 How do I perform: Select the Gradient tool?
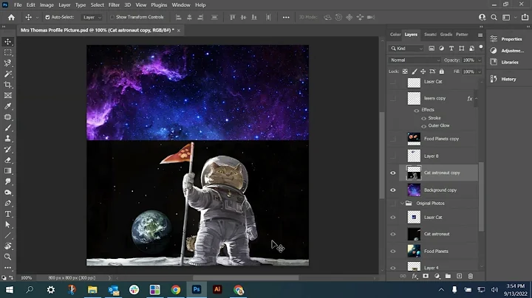8,171
